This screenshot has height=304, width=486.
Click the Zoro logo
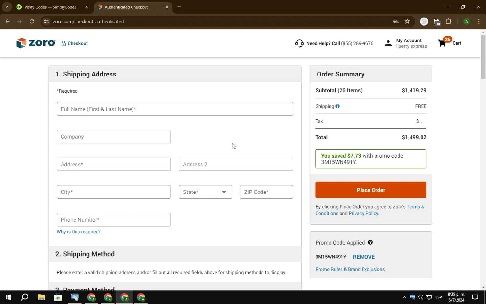[x=36, y=43]
